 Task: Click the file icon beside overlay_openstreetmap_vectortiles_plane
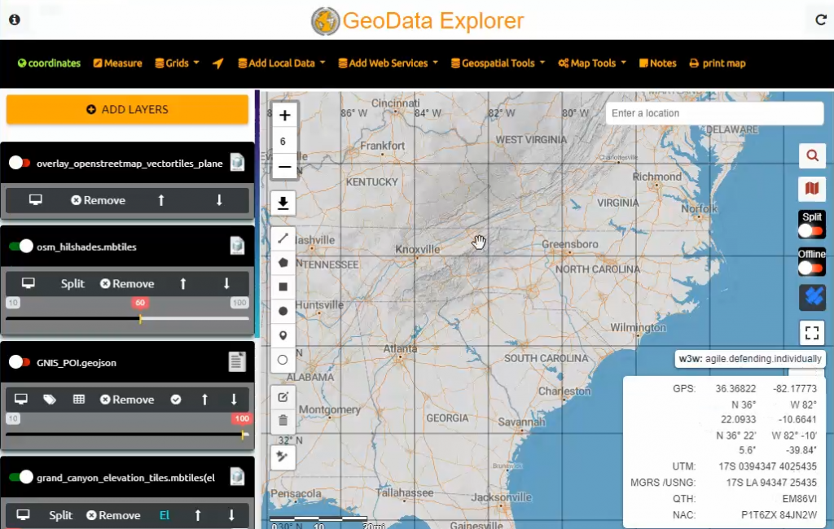(237, 162)
